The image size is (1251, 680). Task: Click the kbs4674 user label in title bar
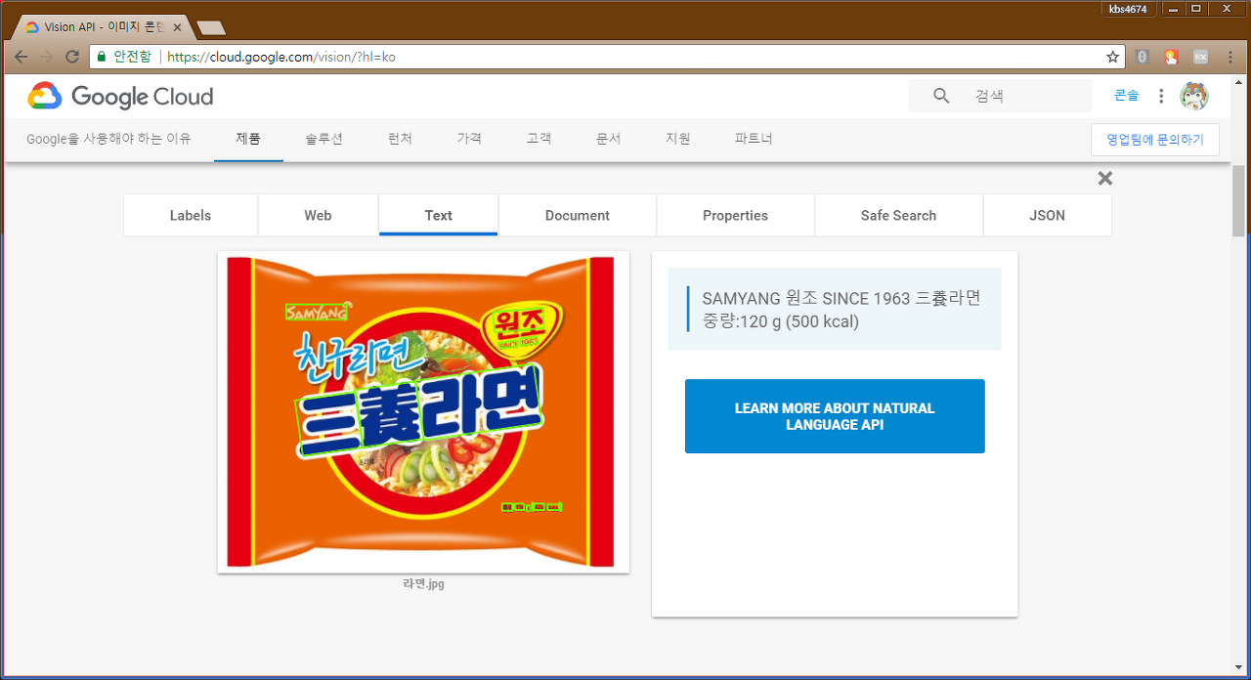[x=1129, y=9]
